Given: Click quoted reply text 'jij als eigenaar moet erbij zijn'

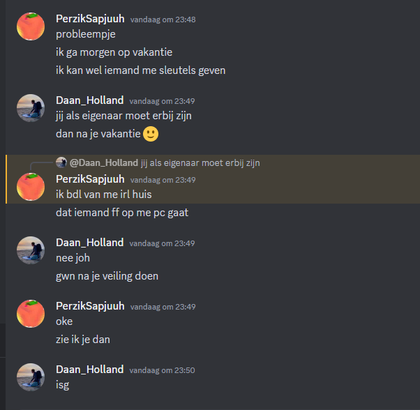Looking at the screenshot, I should coord(200,163).
